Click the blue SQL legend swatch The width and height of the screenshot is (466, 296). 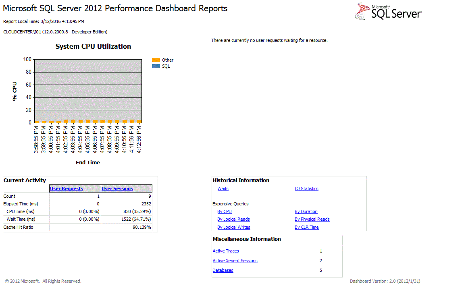click(x=156, y=66)
